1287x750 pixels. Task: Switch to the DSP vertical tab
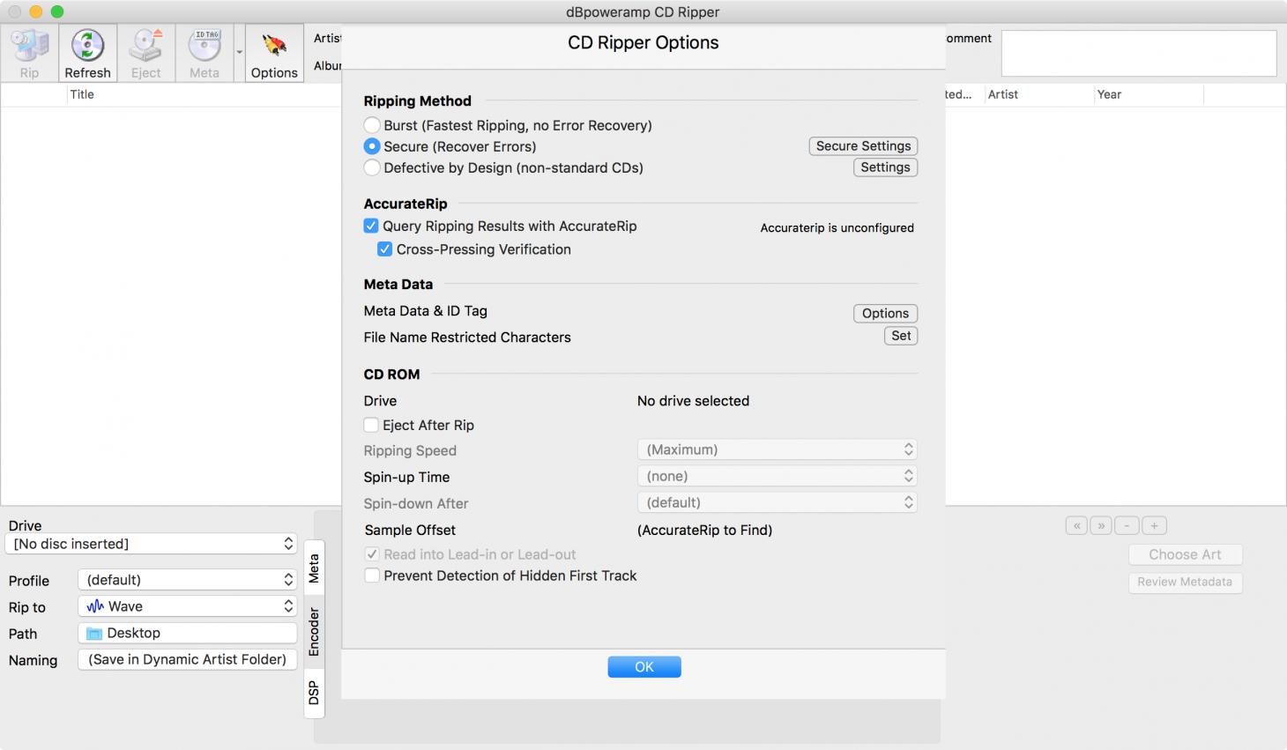[x=314, y=693]
